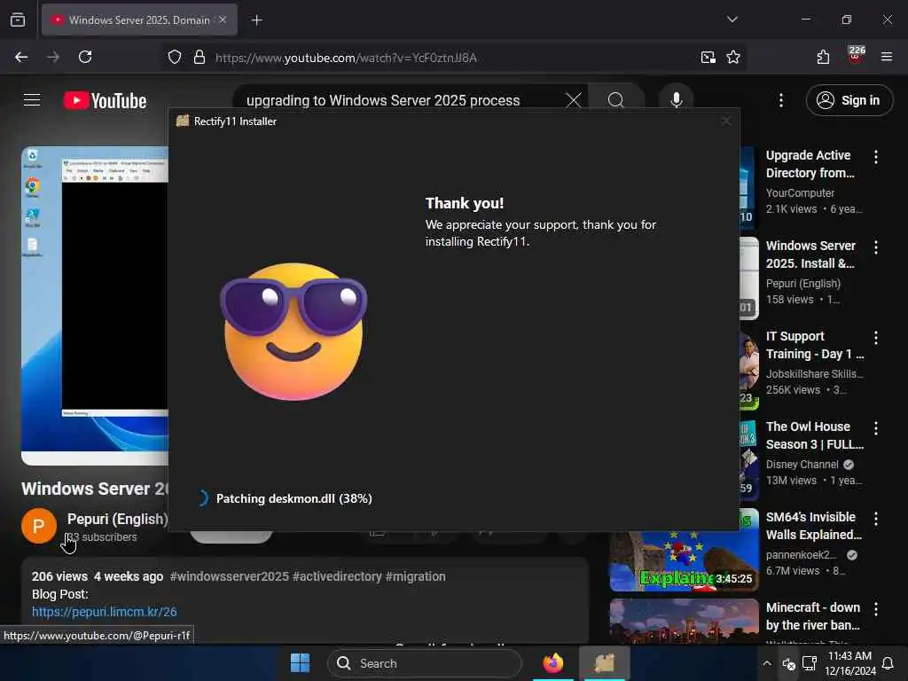Click the Patching deskmon.dll progress text
Image resolution: width=908 pixels, height=681 pixels.
[294, 498]
